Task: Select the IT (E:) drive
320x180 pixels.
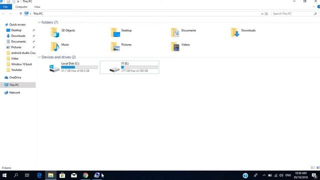Action: click(x=129, y=67)
